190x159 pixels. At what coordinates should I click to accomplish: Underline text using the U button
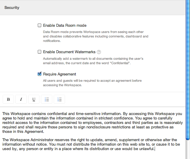coord(34,99)
